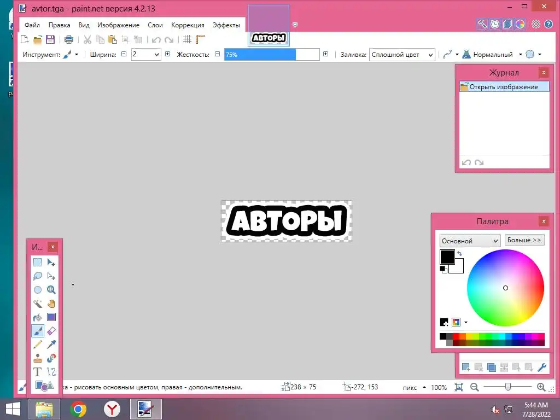Reset colors to black and white

tap(443, 269)
